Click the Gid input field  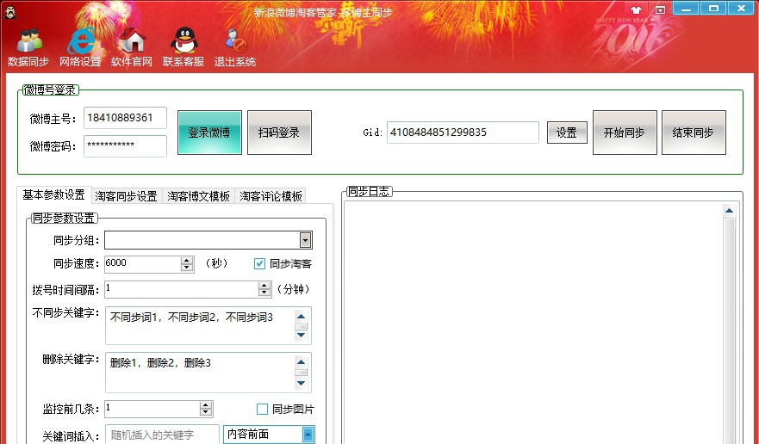[463, 133]
